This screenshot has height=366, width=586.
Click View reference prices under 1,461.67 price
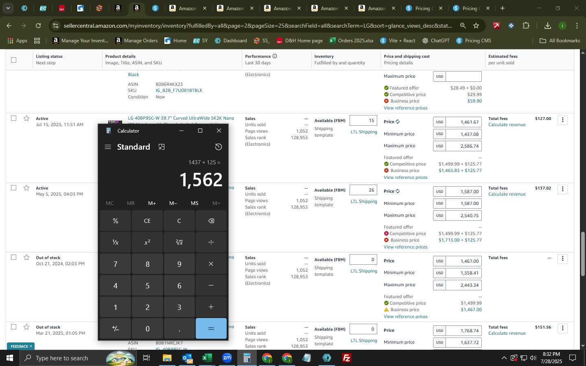coord(405,177)
